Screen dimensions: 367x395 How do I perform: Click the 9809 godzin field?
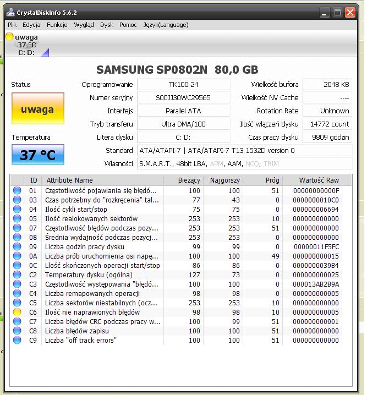327,138
